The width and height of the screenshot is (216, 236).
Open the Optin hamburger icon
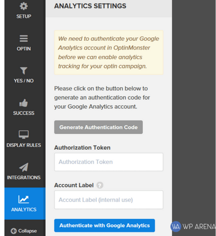pos(24,39)
